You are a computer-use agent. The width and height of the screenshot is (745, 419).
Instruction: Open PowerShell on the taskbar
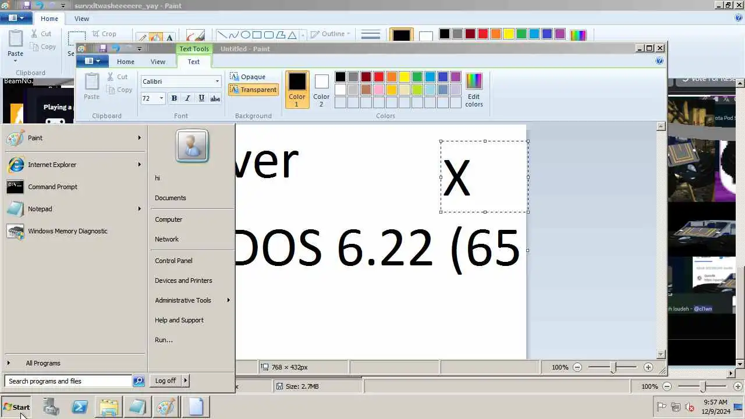click(x=80, y=407)
